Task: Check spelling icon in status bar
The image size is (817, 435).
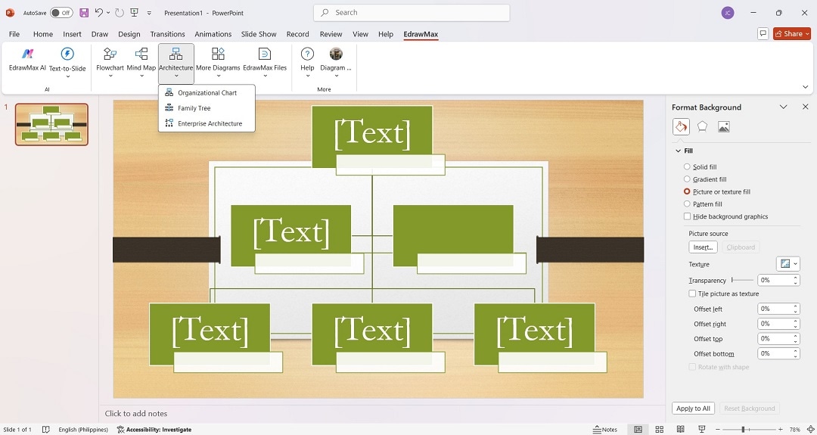Action: coord(46,430)
